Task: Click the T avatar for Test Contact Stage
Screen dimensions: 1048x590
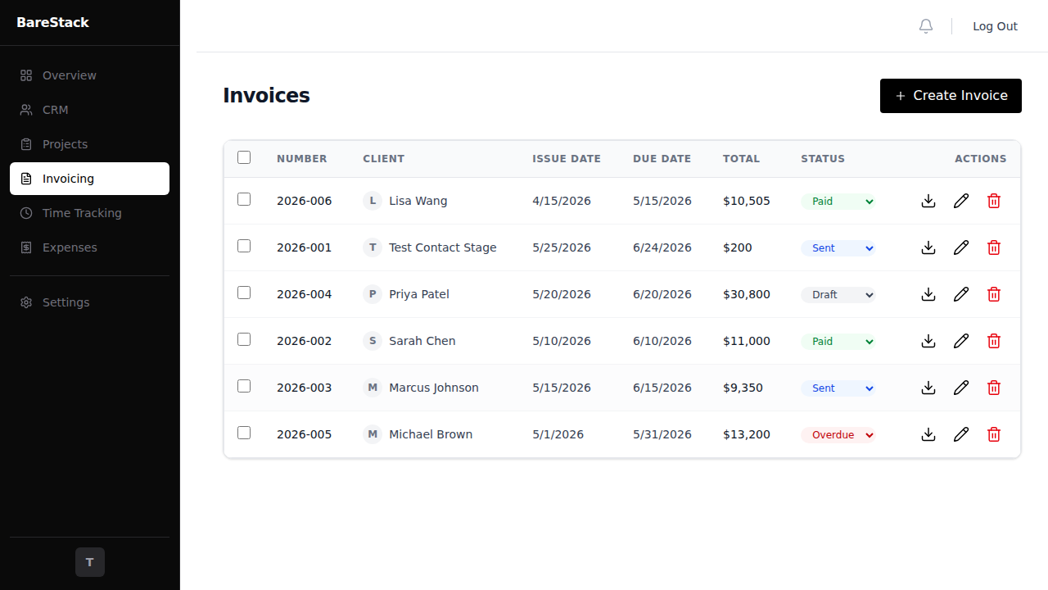Action: (373, 247)
